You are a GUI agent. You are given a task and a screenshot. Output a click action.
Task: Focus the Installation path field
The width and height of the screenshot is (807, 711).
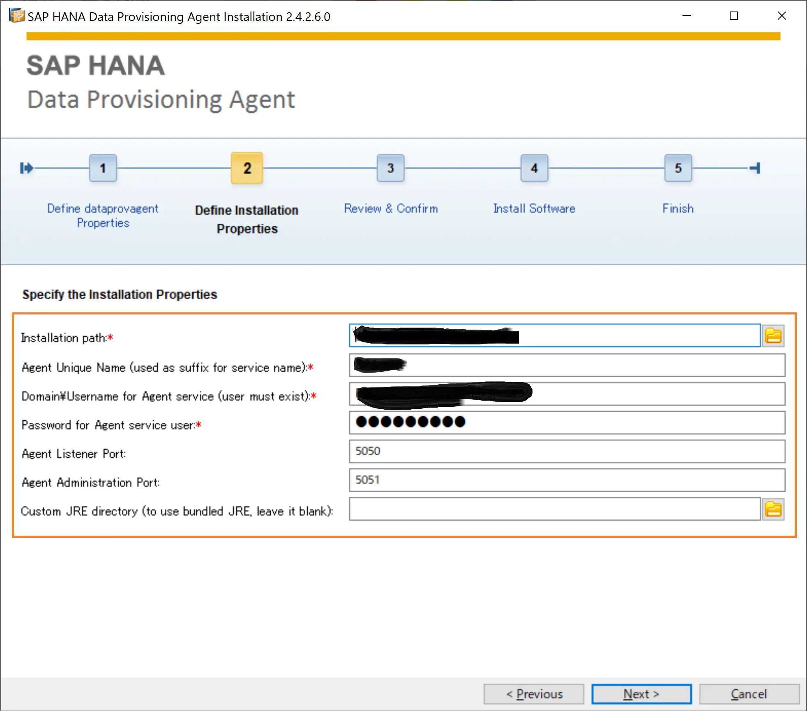[x=555, y=335]
